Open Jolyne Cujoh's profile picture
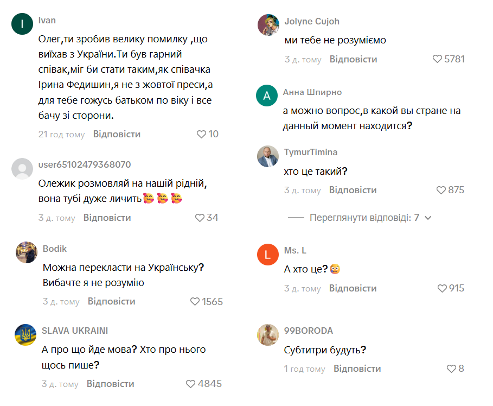This screenshot has height=406, width=493. (x=267, y=25)
